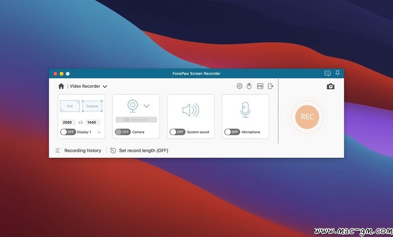Enable the System sound switch
The image size is (393, 237).
click(177, 132)
